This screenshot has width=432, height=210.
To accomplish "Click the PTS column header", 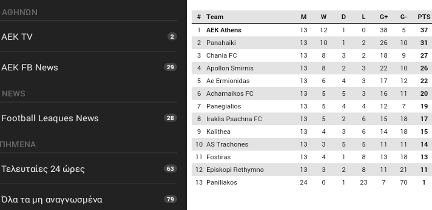I will pyautogui.click(x=424, y=17).
